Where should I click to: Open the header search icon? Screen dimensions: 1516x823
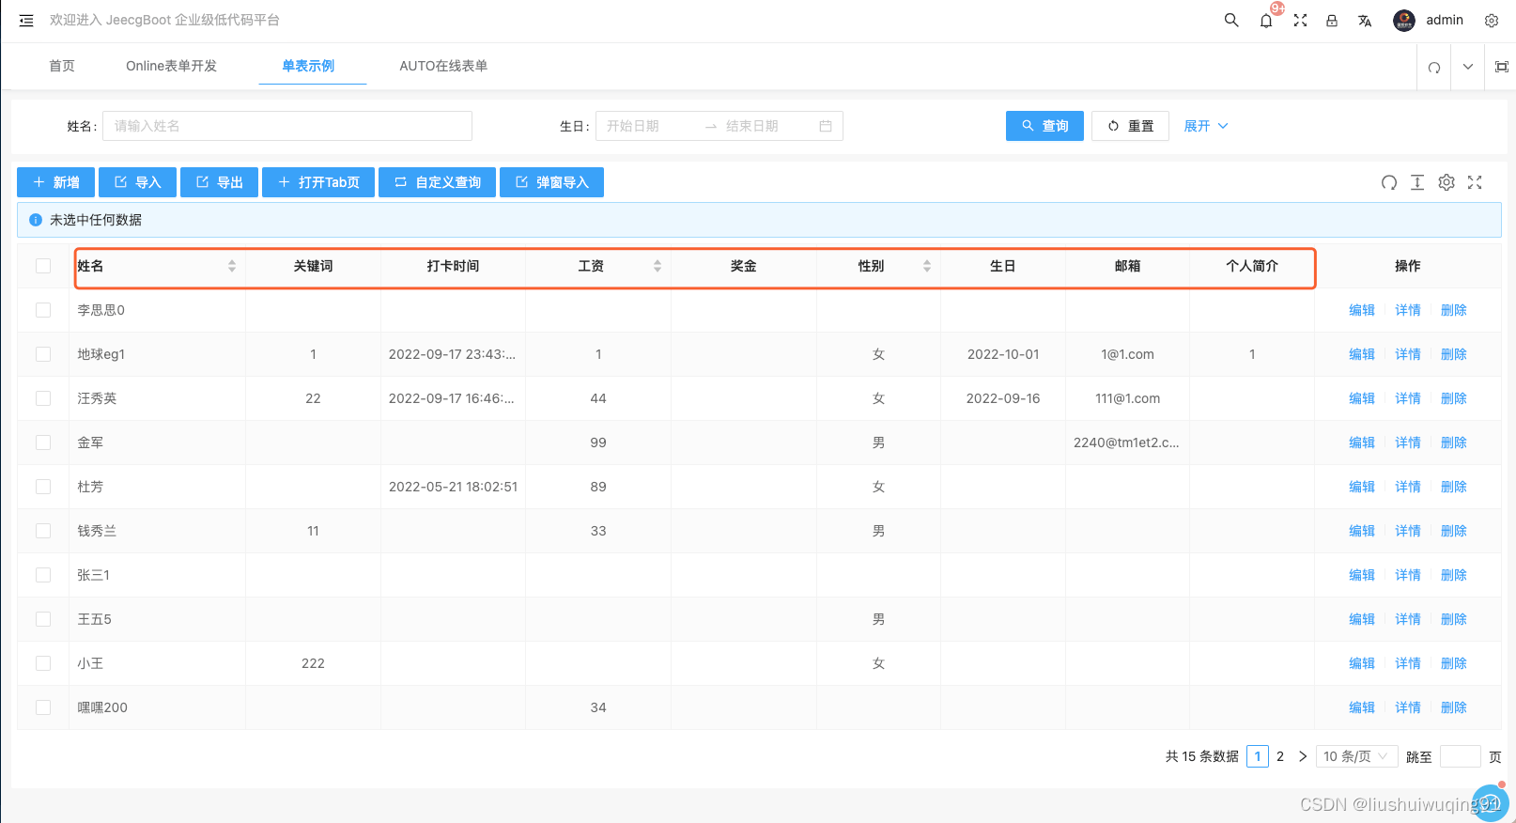click(1231, 20)
